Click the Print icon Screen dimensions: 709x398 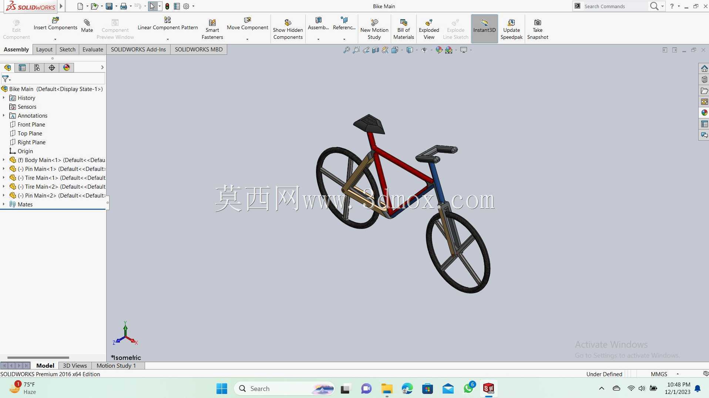coord(124,6)
